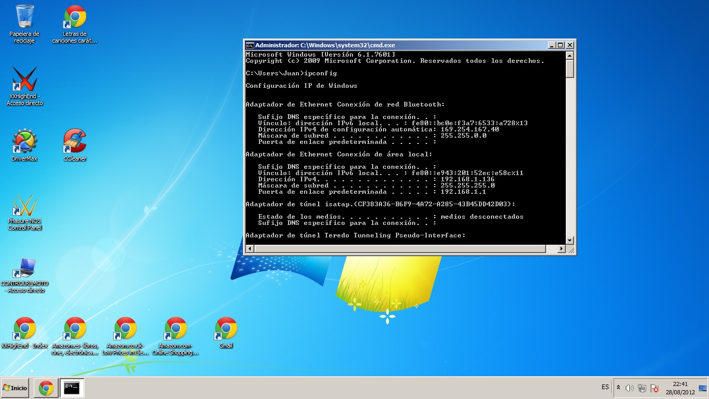
Task: Click the subnet mask 255.255.0.0
Action: (x=463, y=136)
